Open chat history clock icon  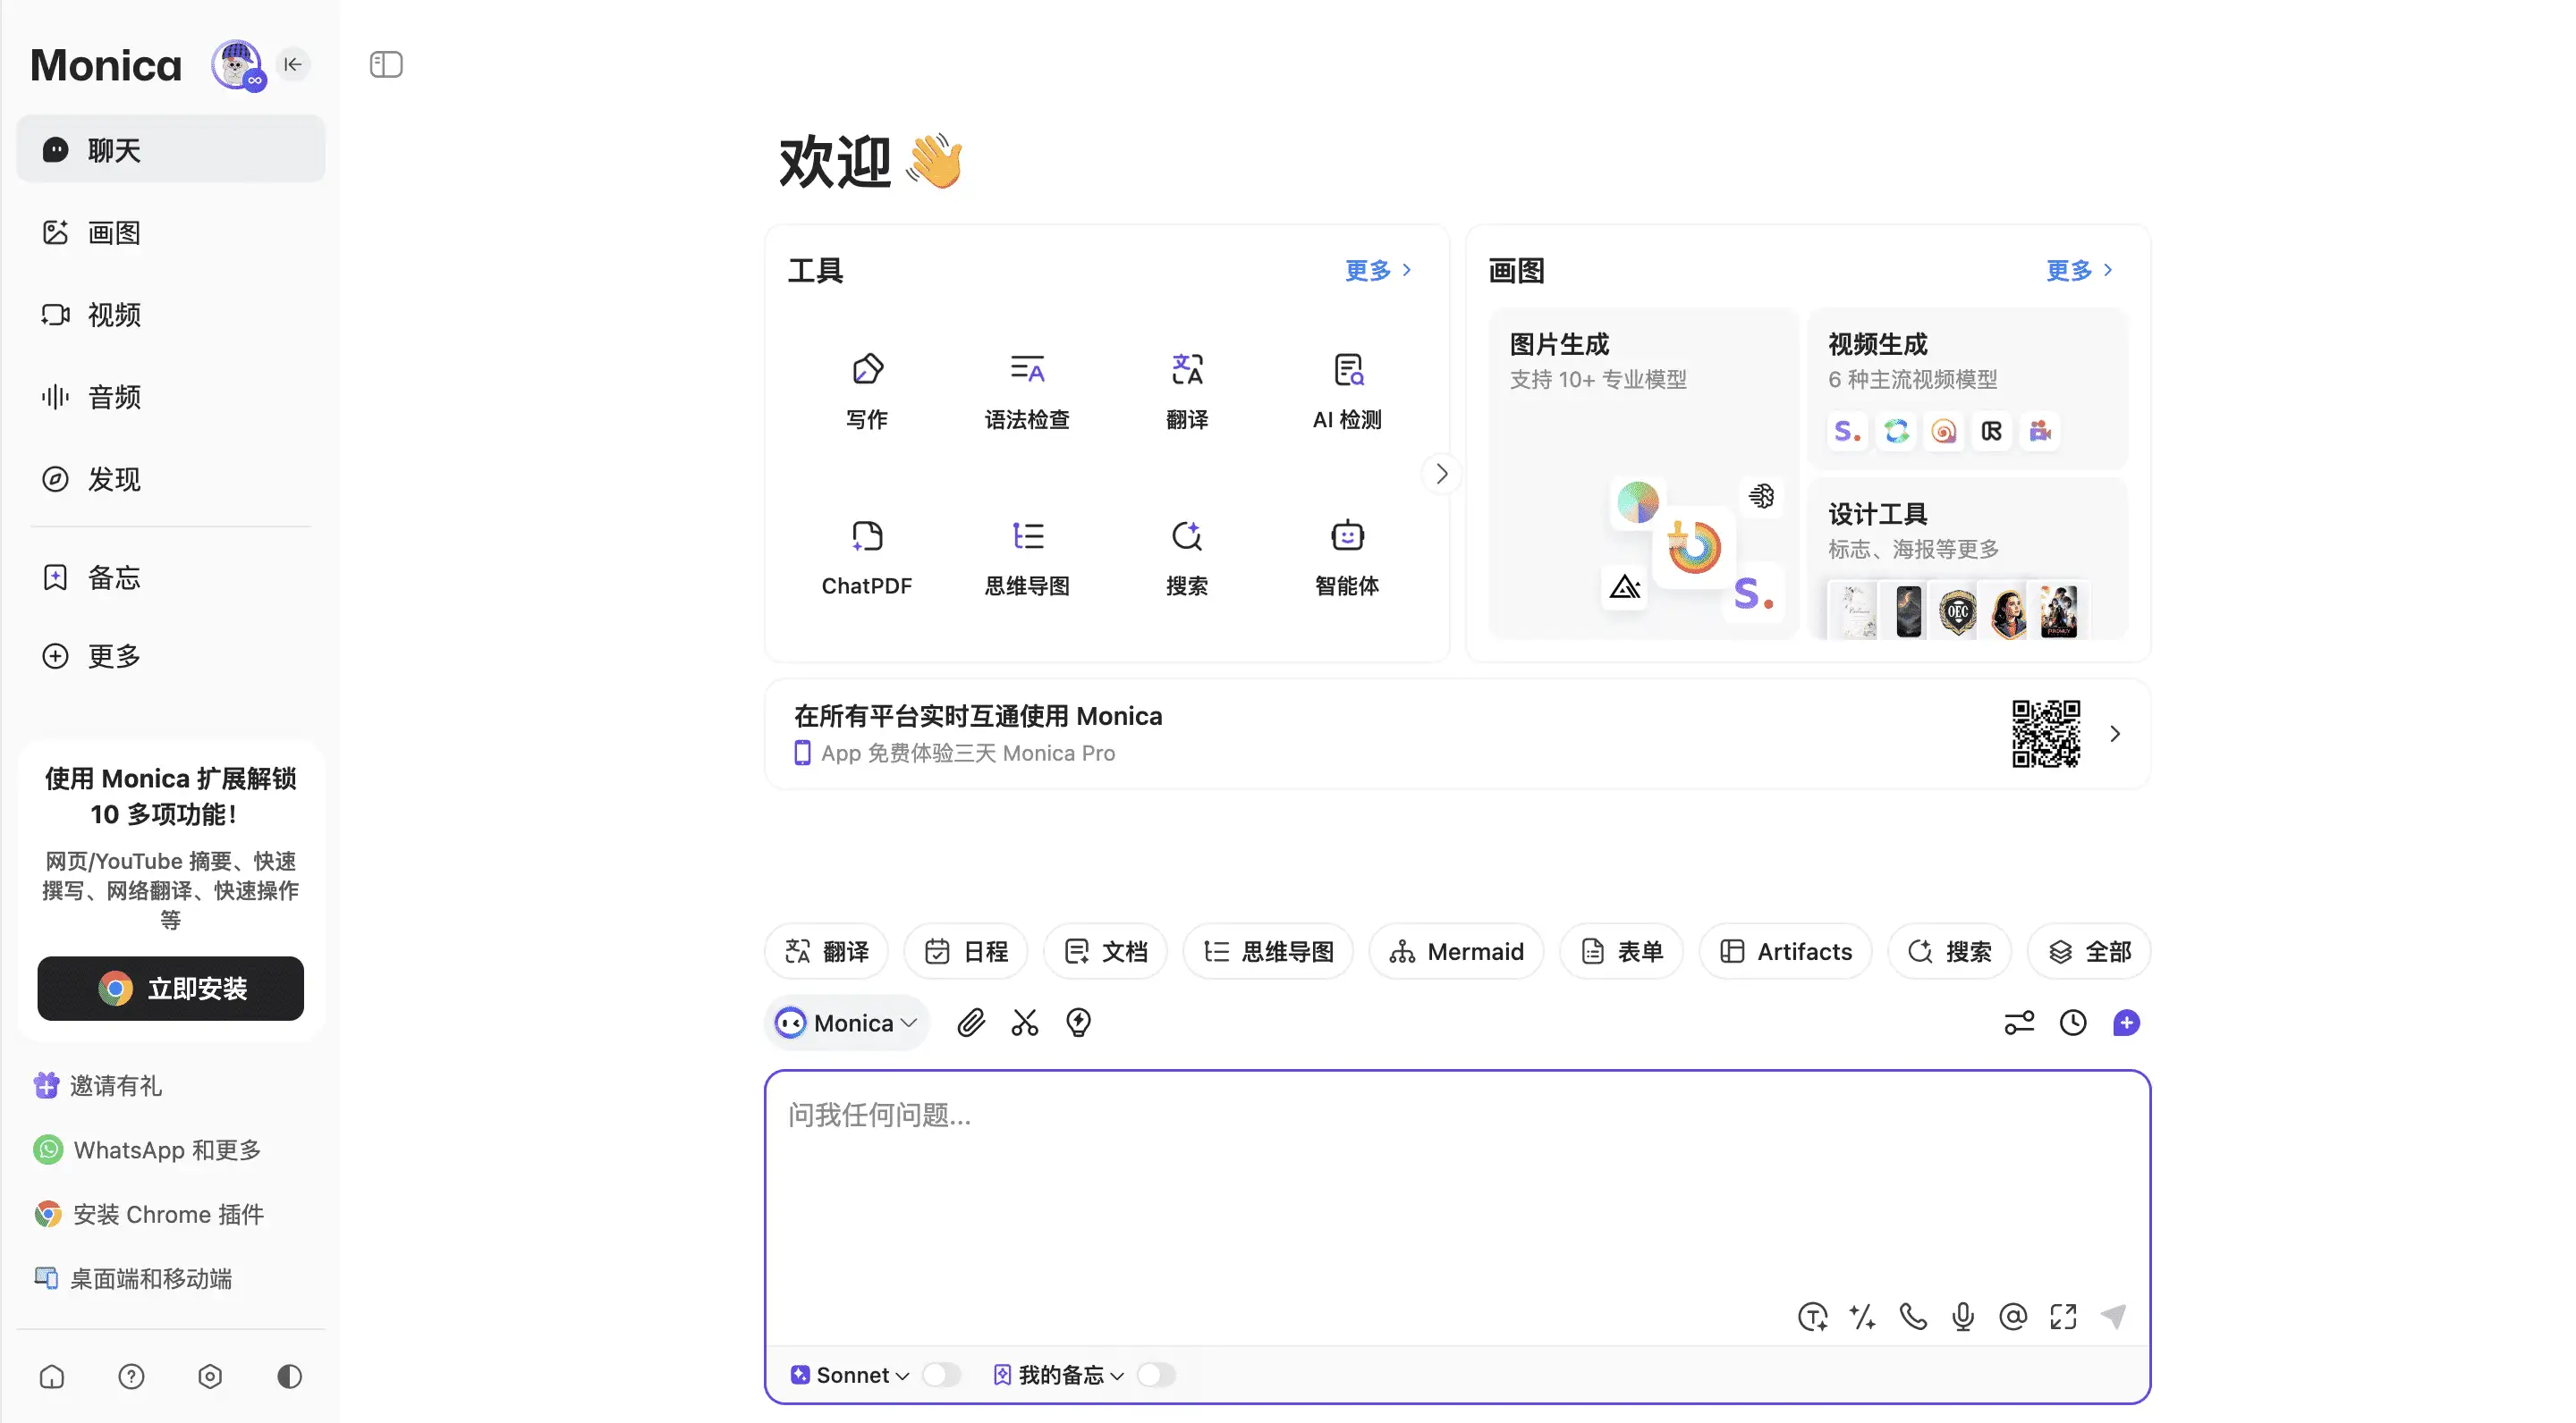[2072, 1023]
